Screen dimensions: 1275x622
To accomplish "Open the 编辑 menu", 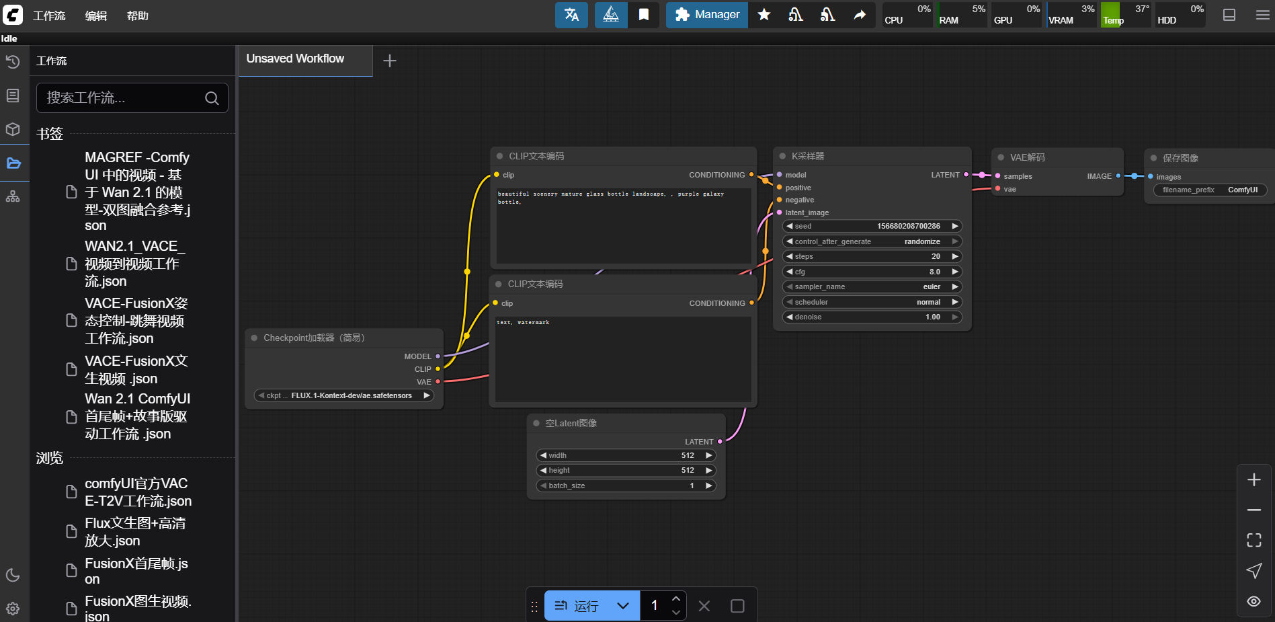I will click(x=96, y=15).
